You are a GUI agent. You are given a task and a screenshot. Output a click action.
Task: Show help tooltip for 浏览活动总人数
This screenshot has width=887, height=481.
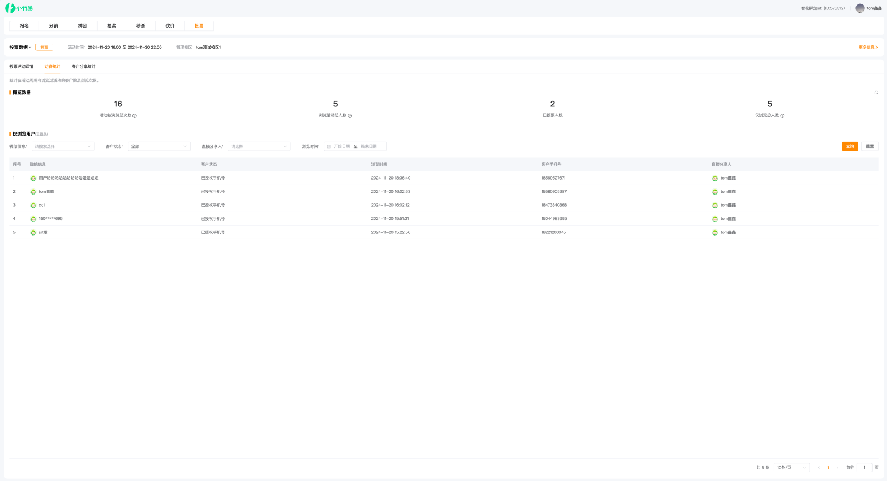350,116
